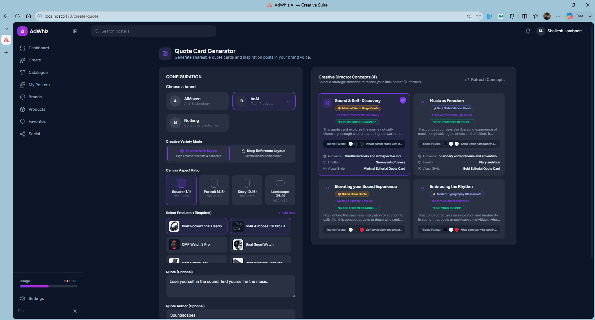595x320 pixels.
Task: Click the My Posters image icon
Action: pyautogui.click(x=23, y=85)
